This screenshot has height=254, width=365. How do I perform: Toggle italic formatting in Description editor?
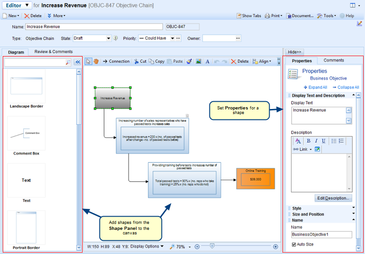pos(316,141)
